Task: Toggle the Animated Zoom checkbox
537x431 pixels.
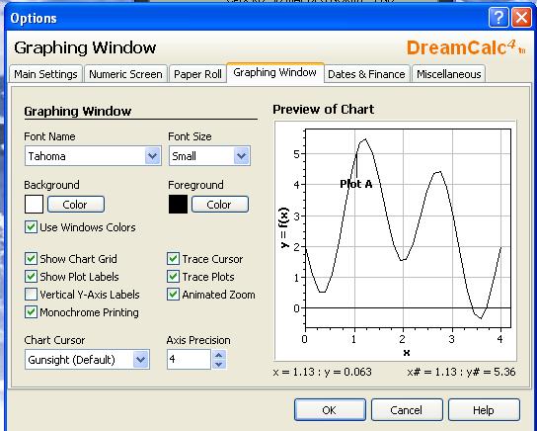Action: tap(174, 295)
